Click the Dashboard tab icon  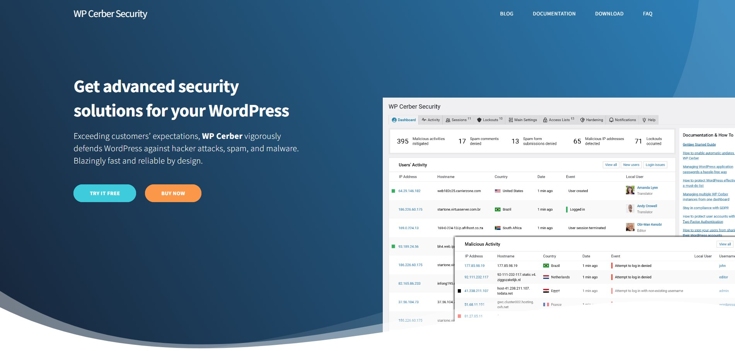coord(394,120)
